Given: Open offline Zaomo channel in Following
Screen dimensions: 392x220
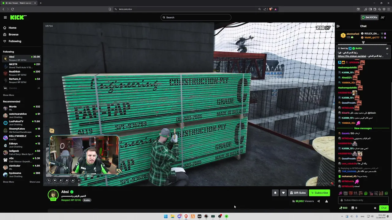Looking at the screenshot, I should 21,88.
